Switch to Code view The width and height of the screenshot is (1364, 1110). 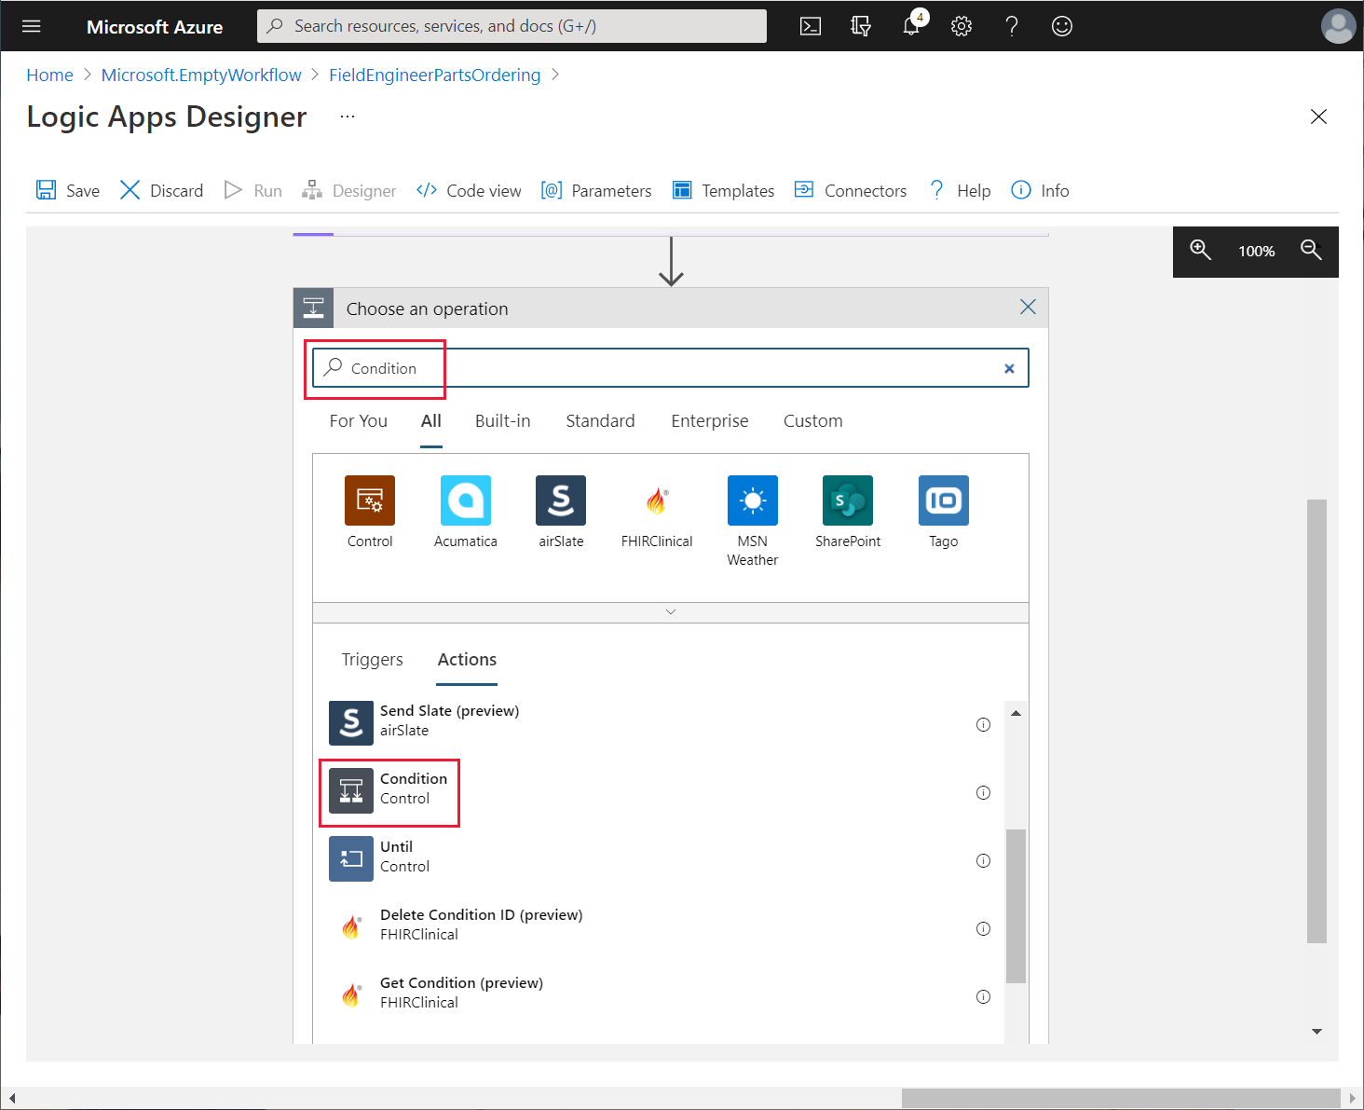(469, 190)
